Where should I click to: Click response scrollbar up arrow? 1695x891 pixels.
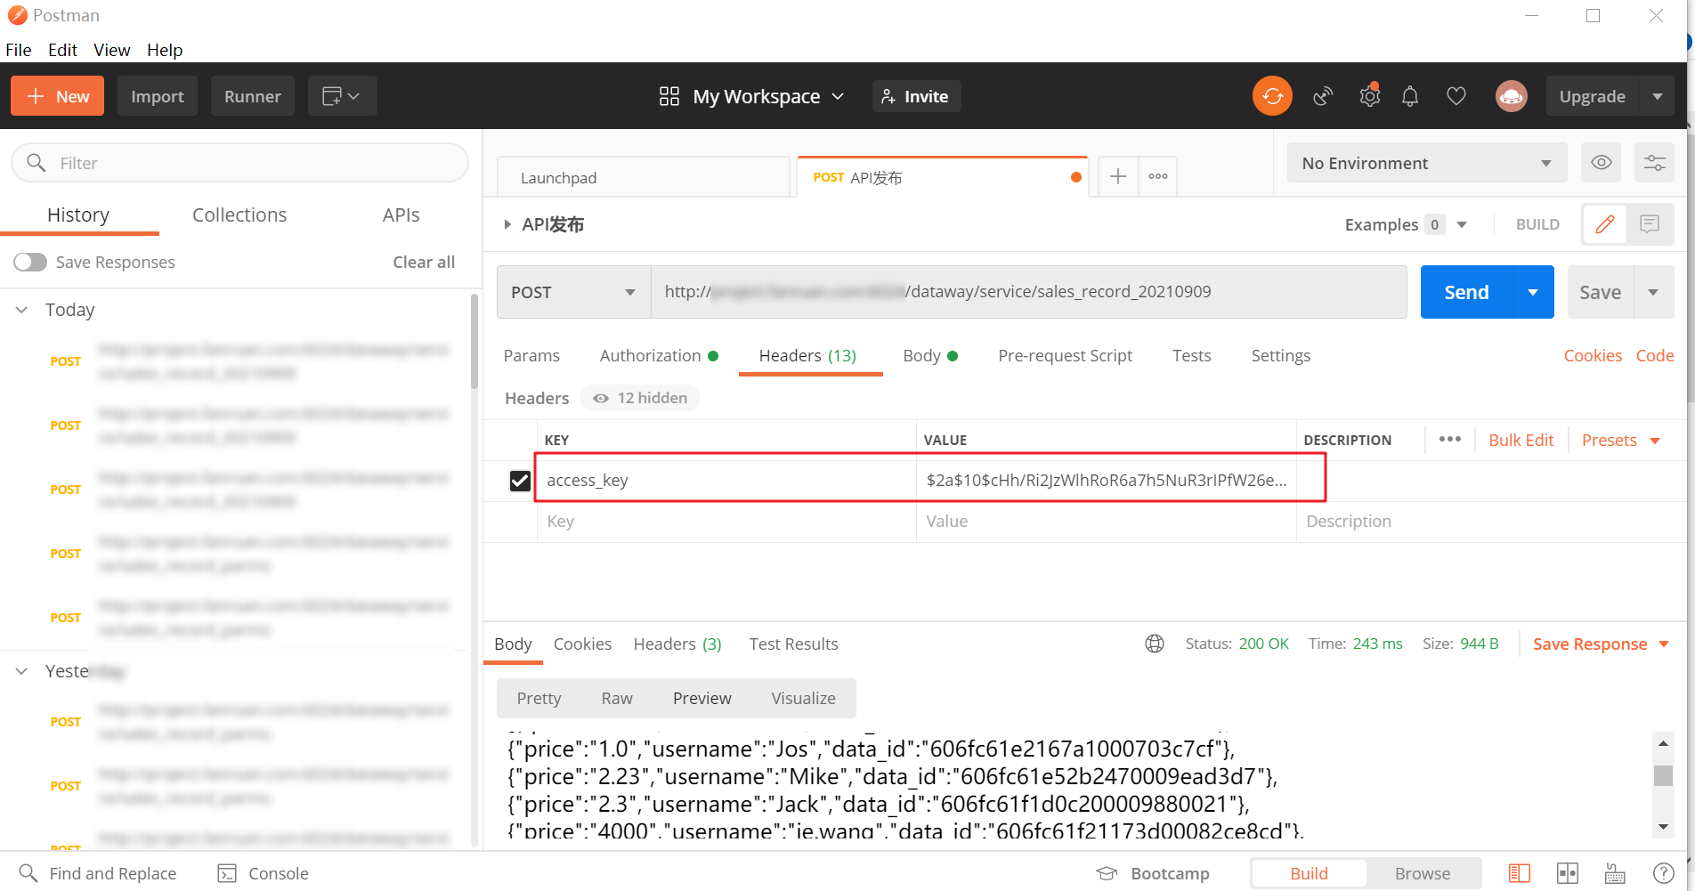[1663, 742]
